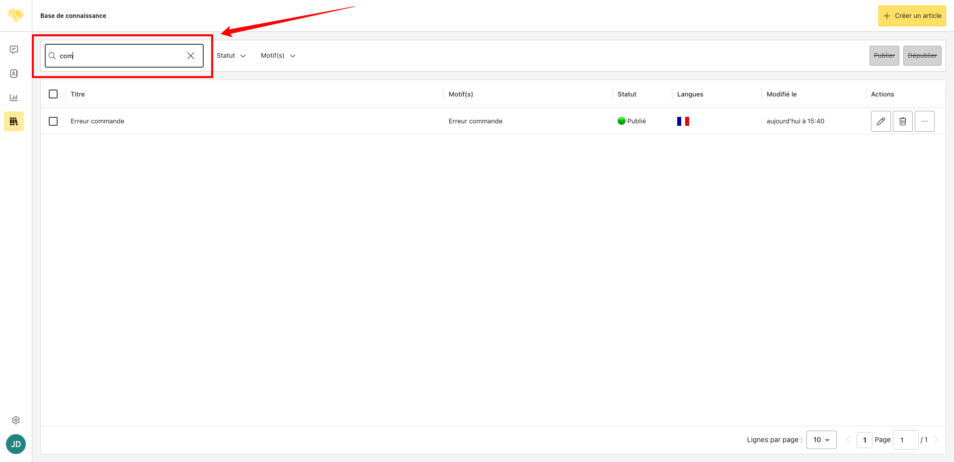954x462 pixels.
Task: Toggle the select-all checkbox in table header
Action: [53, 94]
